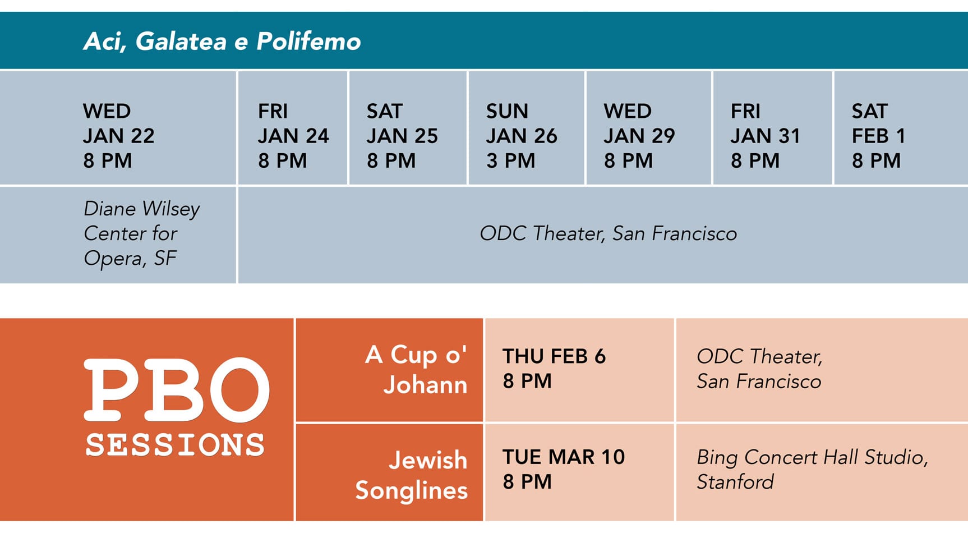The width and height of the screenshot is (968, 533).
Task: Select the THU FEB 6 8 PM date
Action: pyautogui.click(x=554, y=369)
